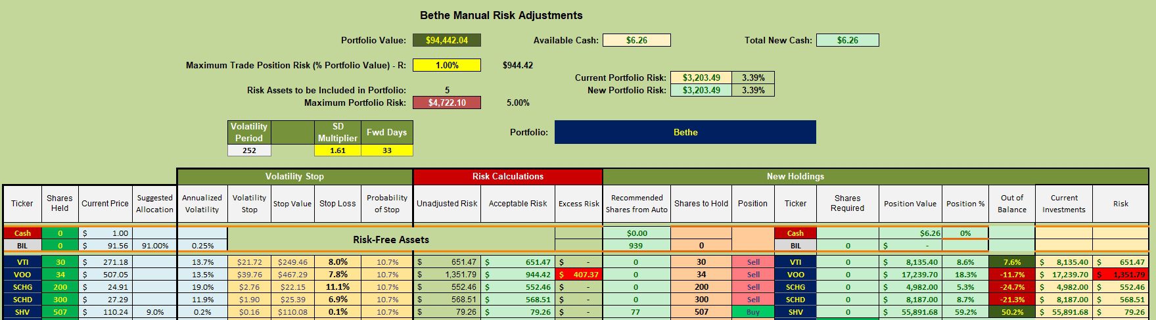Select SHV position value 55,891.68

pyautogui.click(x=910, y=312)
